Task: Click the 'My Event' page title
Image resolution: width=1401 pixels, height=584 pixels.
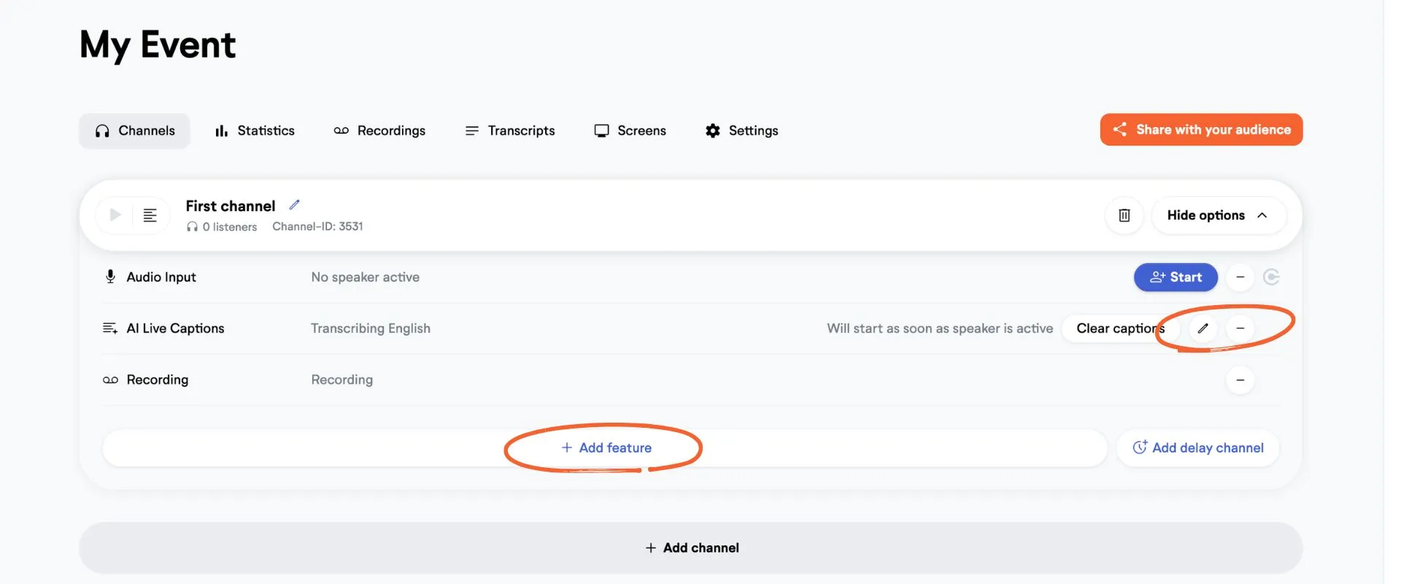Action: click(158, 45)
